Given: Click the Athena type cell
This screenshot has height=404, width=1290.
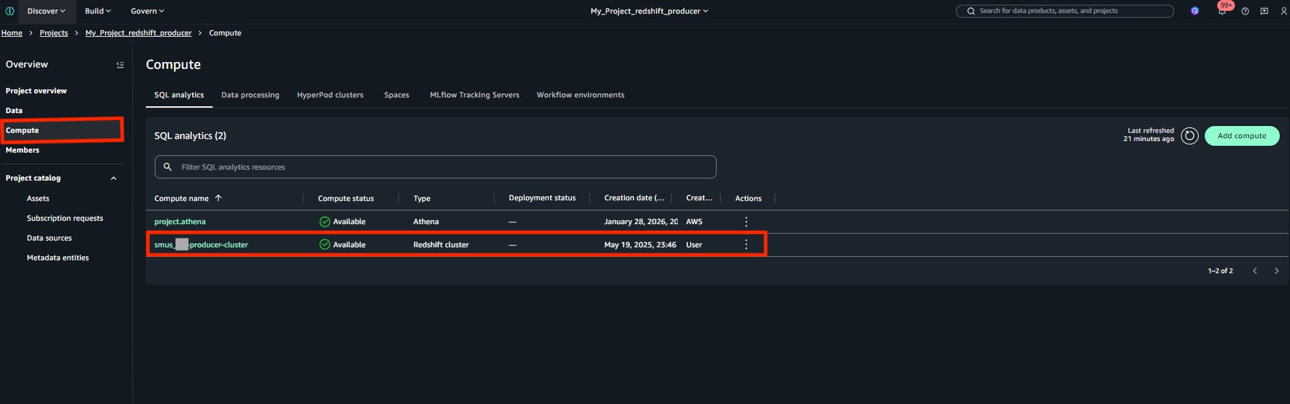Looking at the screenshot, I should click(426, 221).
